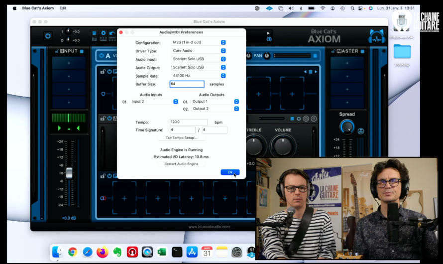The height and width of the screenshot is (264, 443).
Task: Open Terminal from the Dock
Action: click(177, 252)
